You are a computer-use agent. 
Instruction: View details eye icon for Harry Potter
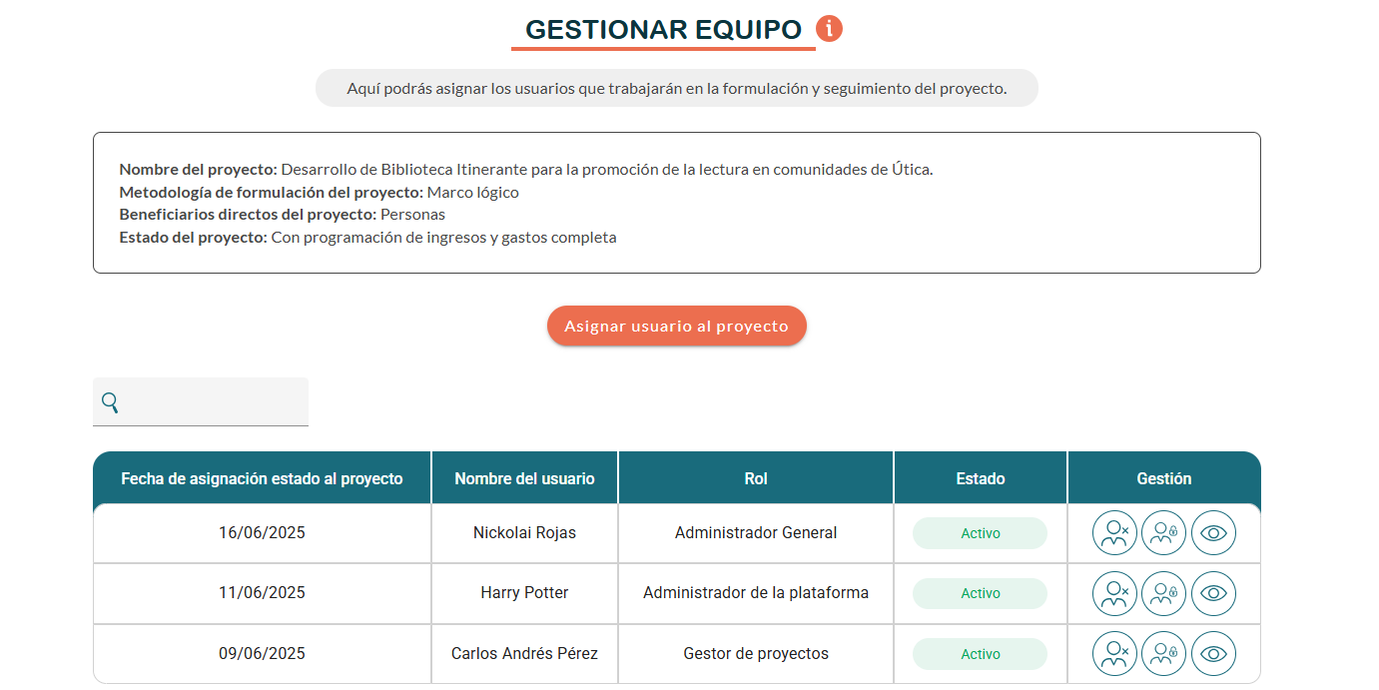1213,593
